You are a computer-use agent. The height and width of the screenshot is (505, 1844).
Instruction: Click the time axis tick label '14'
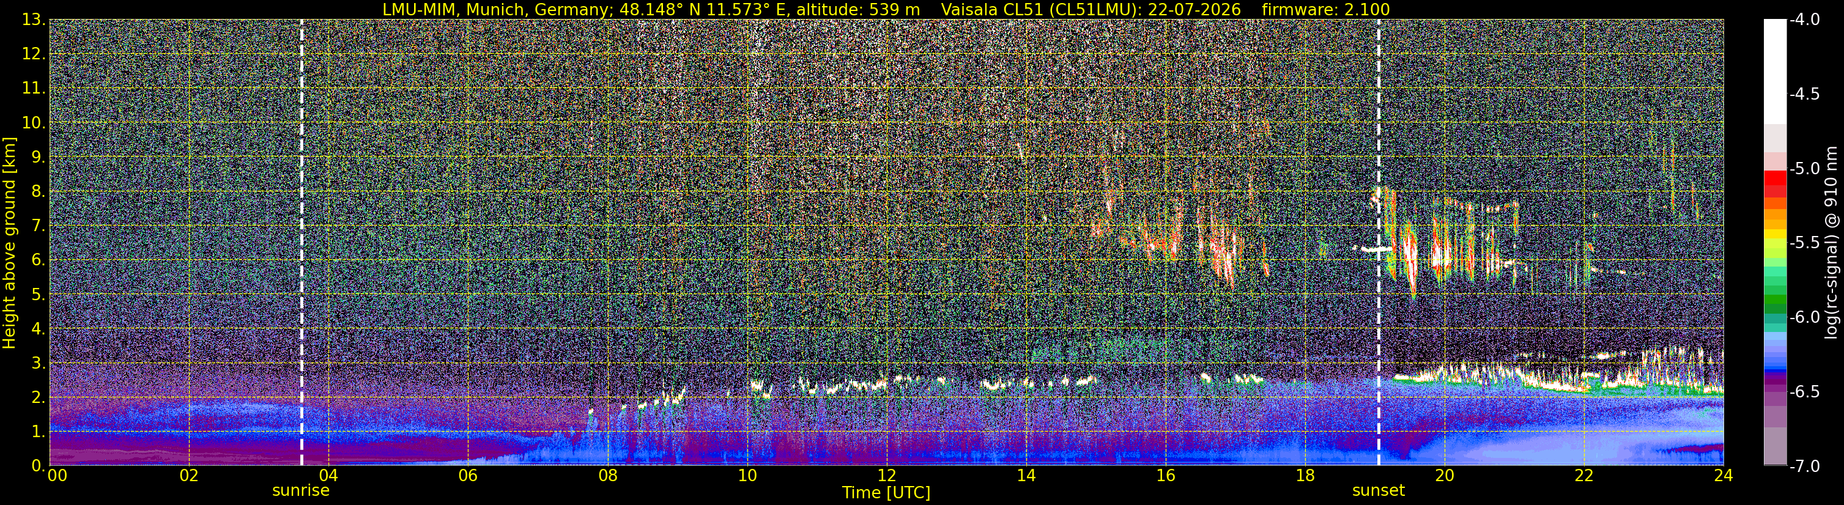(x=1026, y=476)
